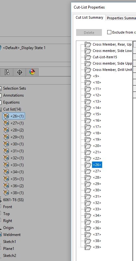Toggle the Exclude from cut list checkbox
This screenshot has width=136, height=261.
(109, 32)
